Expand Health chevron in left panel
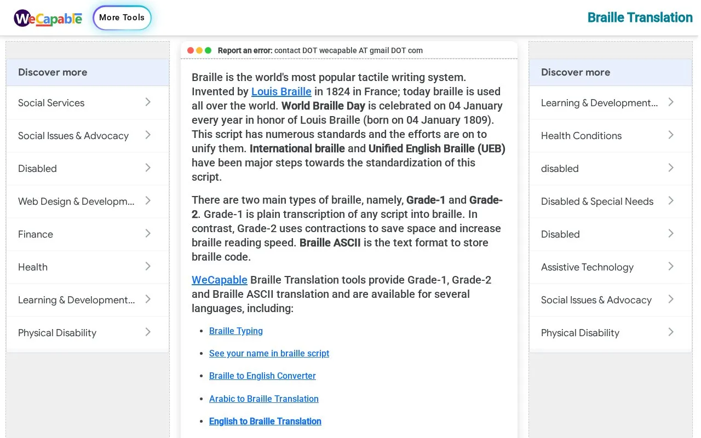 pos(148,266)
